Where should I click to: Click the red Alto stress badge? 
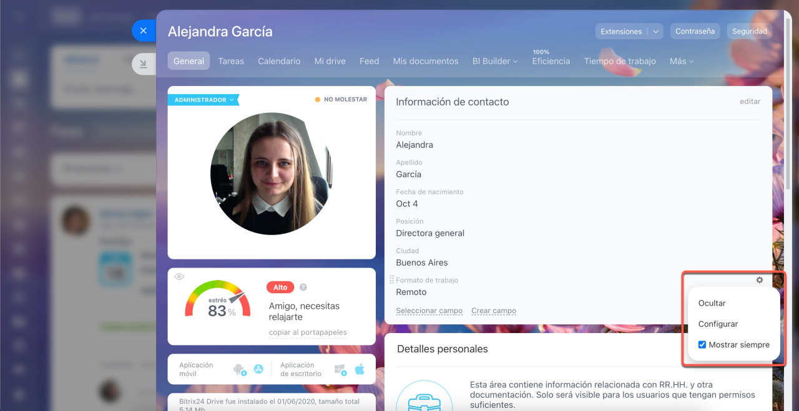pyautogui.click(x=280, y=288)
